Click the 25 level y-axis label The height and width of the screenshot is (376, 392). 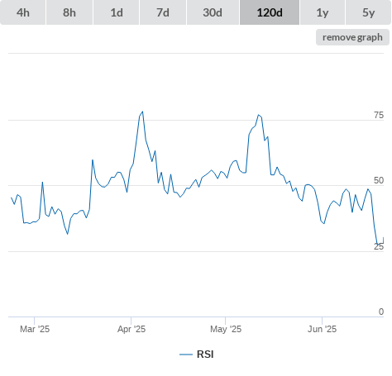pos(379,246)
